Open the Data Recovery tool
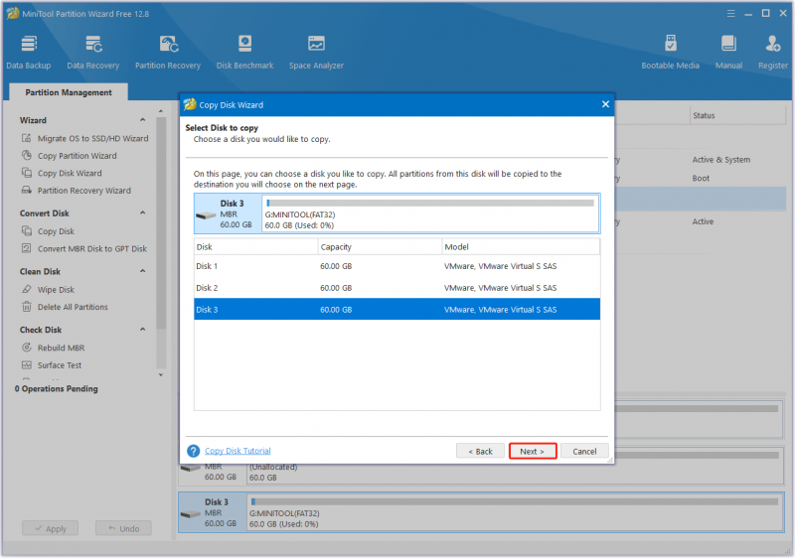 tap(92, 52)
